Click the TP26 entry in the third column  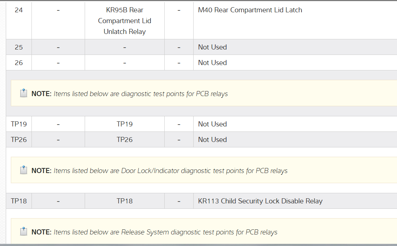(x=124, y=139)
